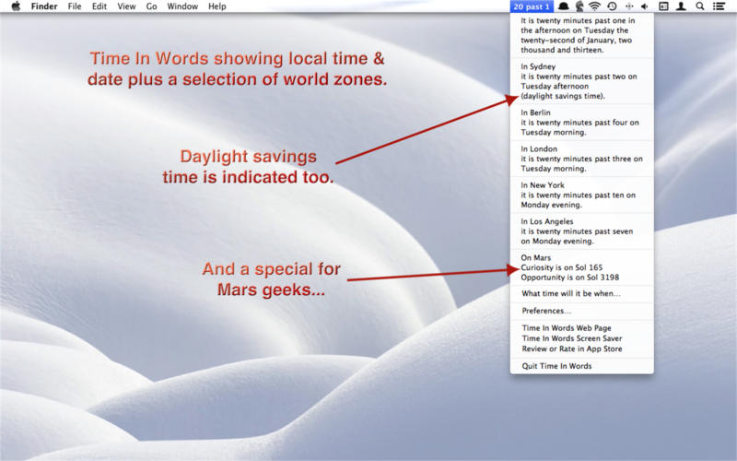Image resolution: width=737 pixels, height=461 pixels.
Task: Click the '20 past 1' menu bar item
Action: 532,6
